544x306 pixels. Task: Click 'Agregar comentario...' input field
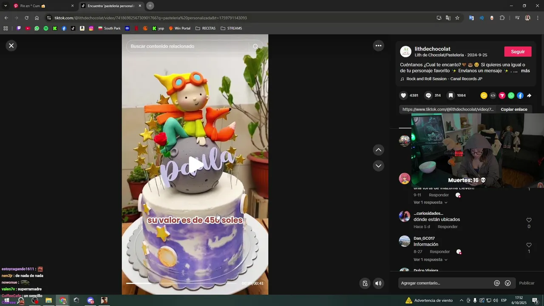coord(445,283)
